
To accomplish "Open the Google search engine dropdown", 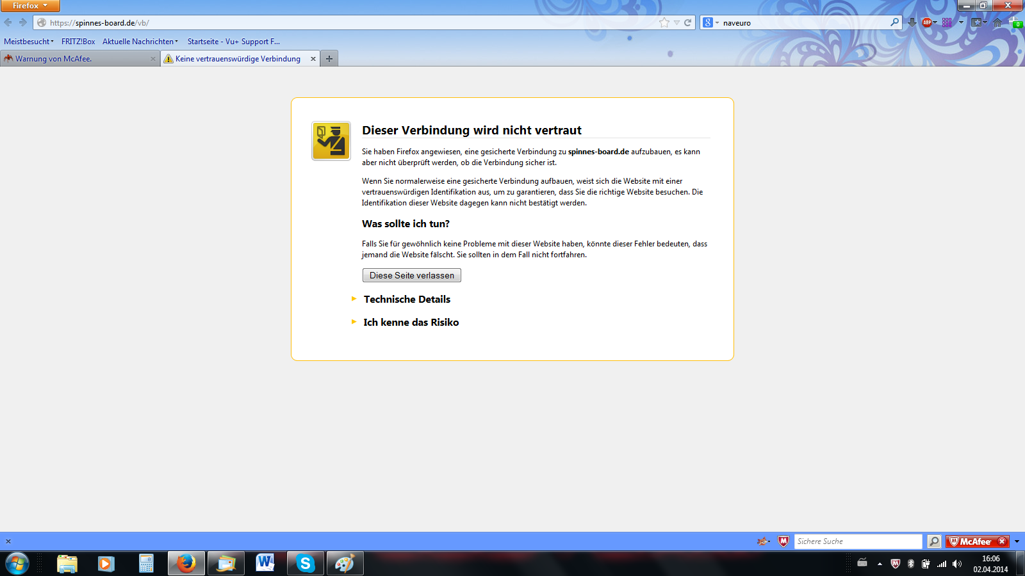I will 710,22.
